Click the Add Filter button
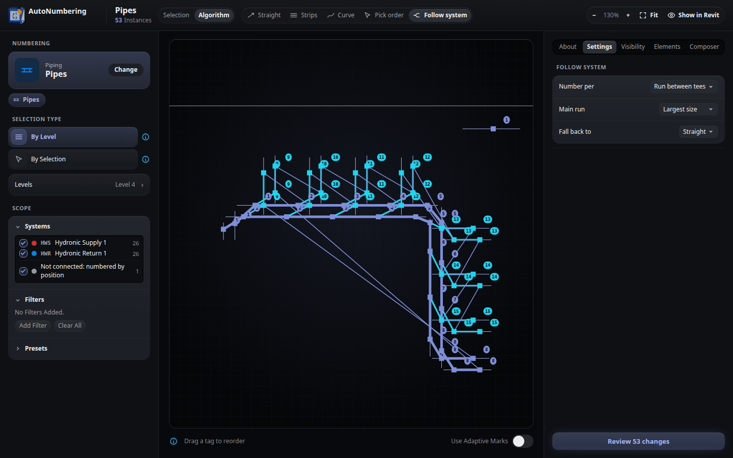Image resolution: width=733 pixels, height=458 pixels. [x=33, y=326]
